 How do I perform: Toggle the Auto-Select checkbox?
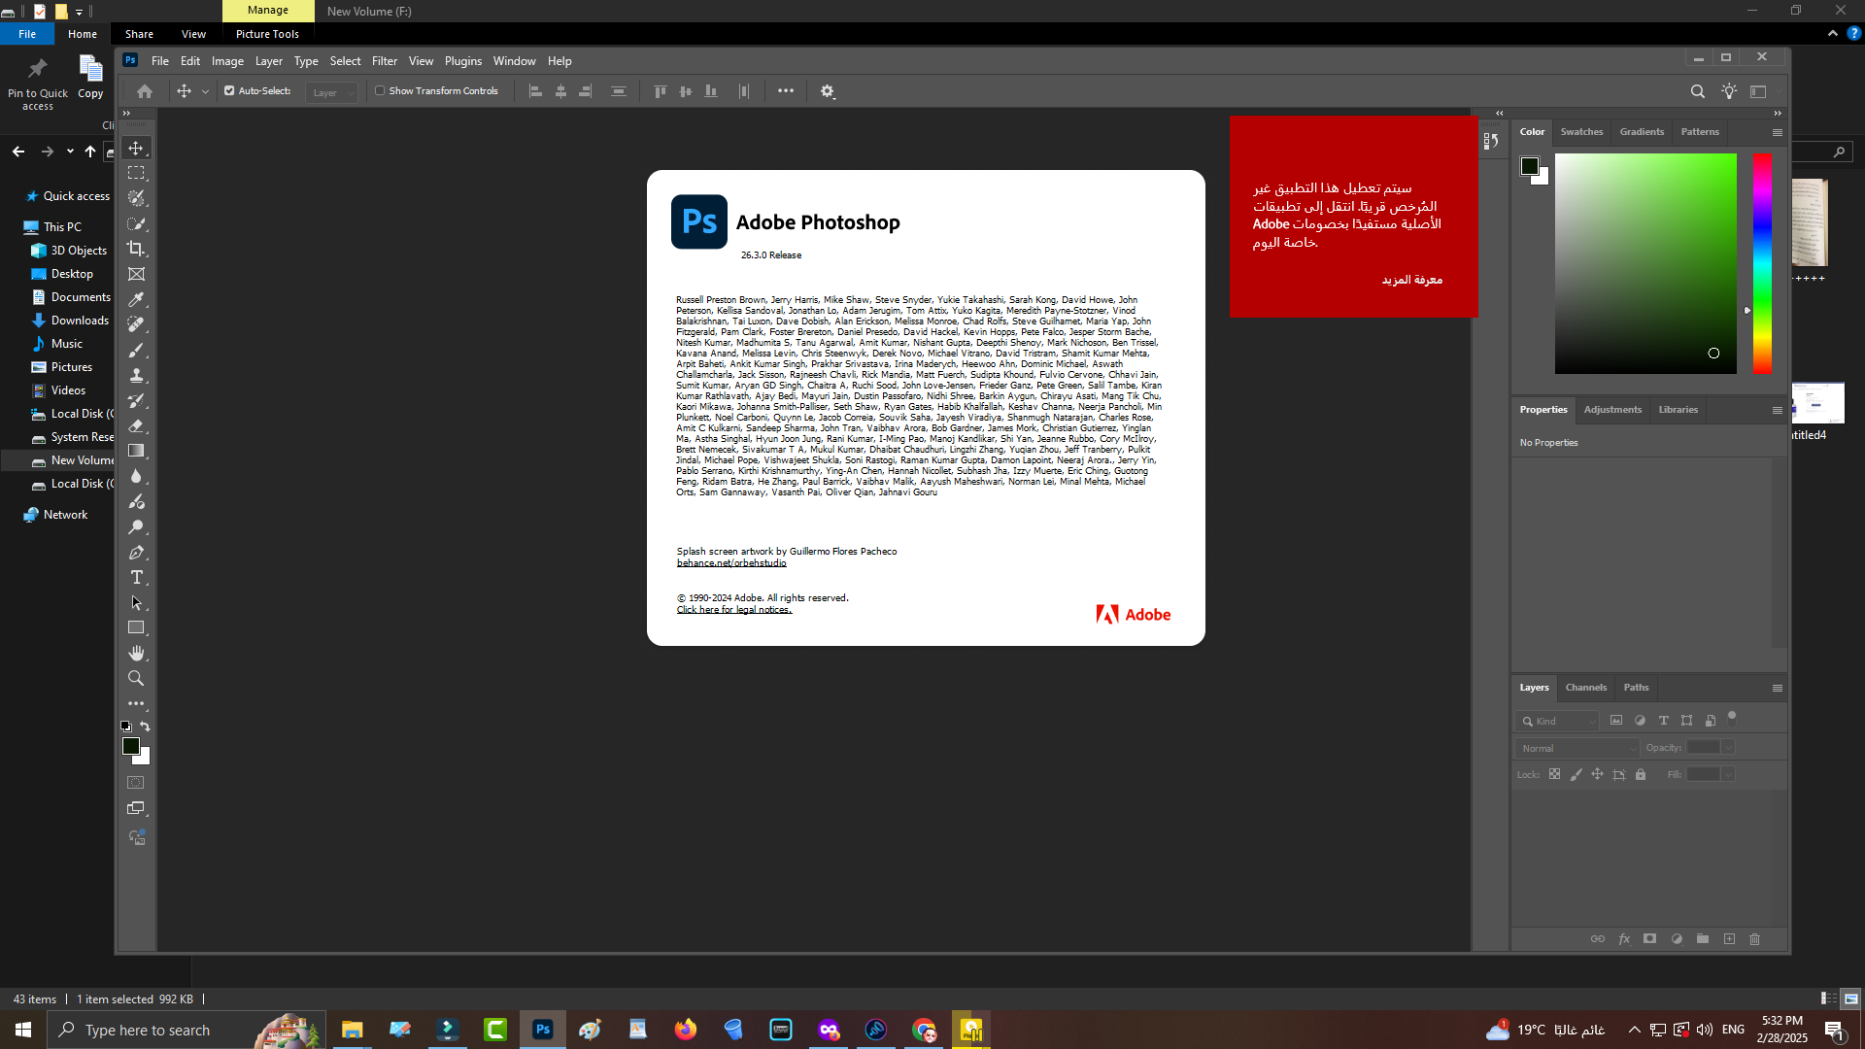tap(229, 91)
